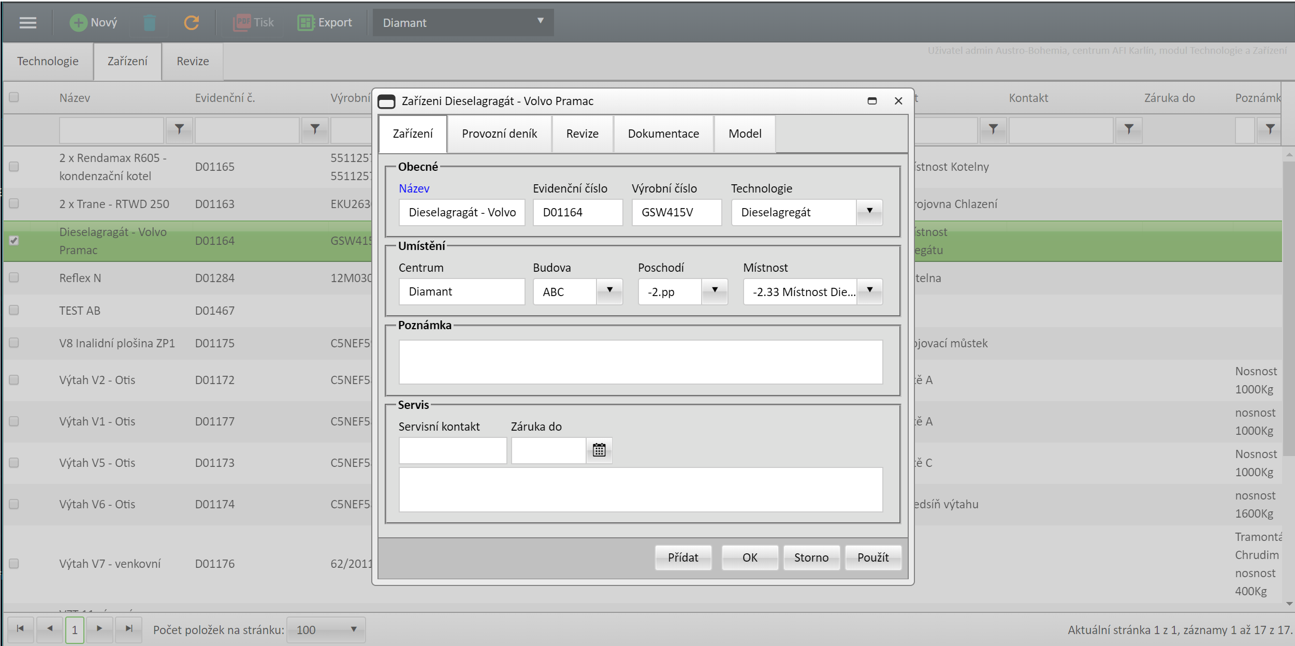Switch to the Technologie main tab
Viewport: 1295px width, 646px height.
(48, 61)
